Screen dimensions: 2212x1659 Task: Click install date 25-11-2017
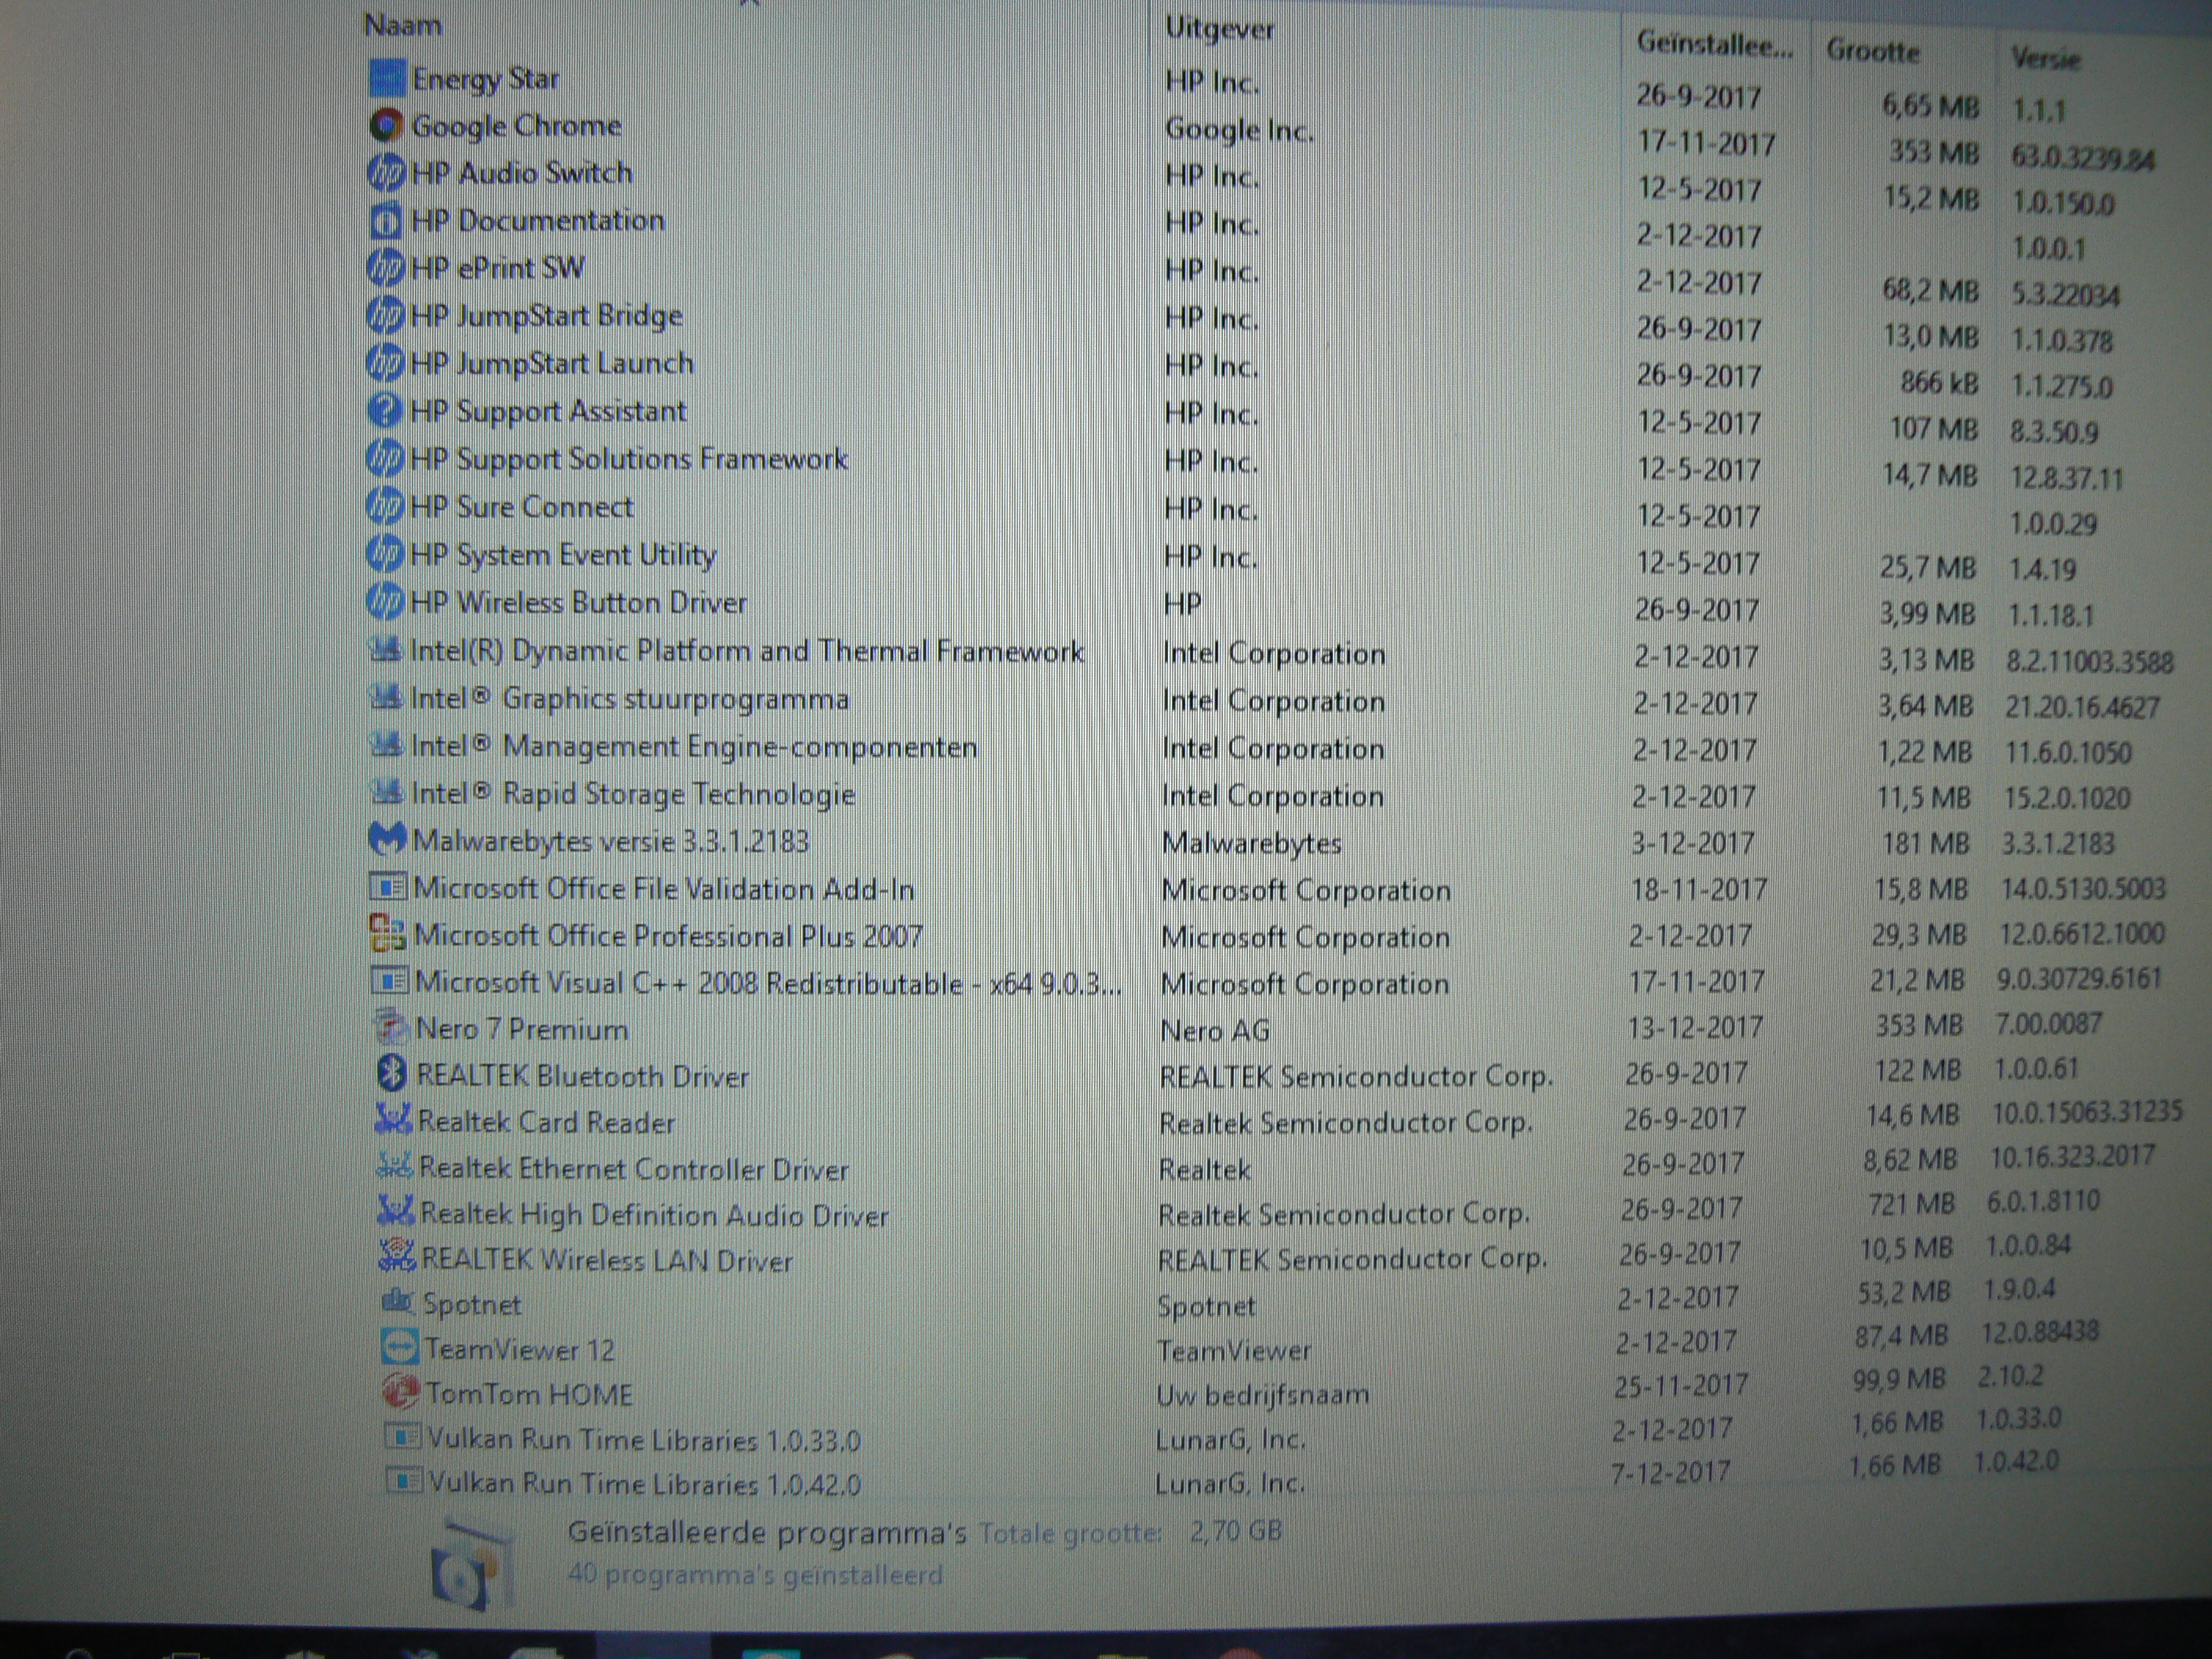[1681, 1385]
